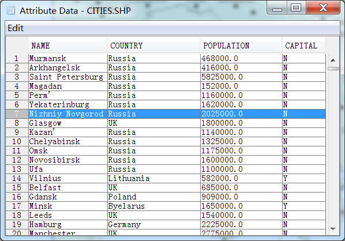Viewport: 345px width, 241px height.
Task: Select row header number 14
Action: click(17, 179)
